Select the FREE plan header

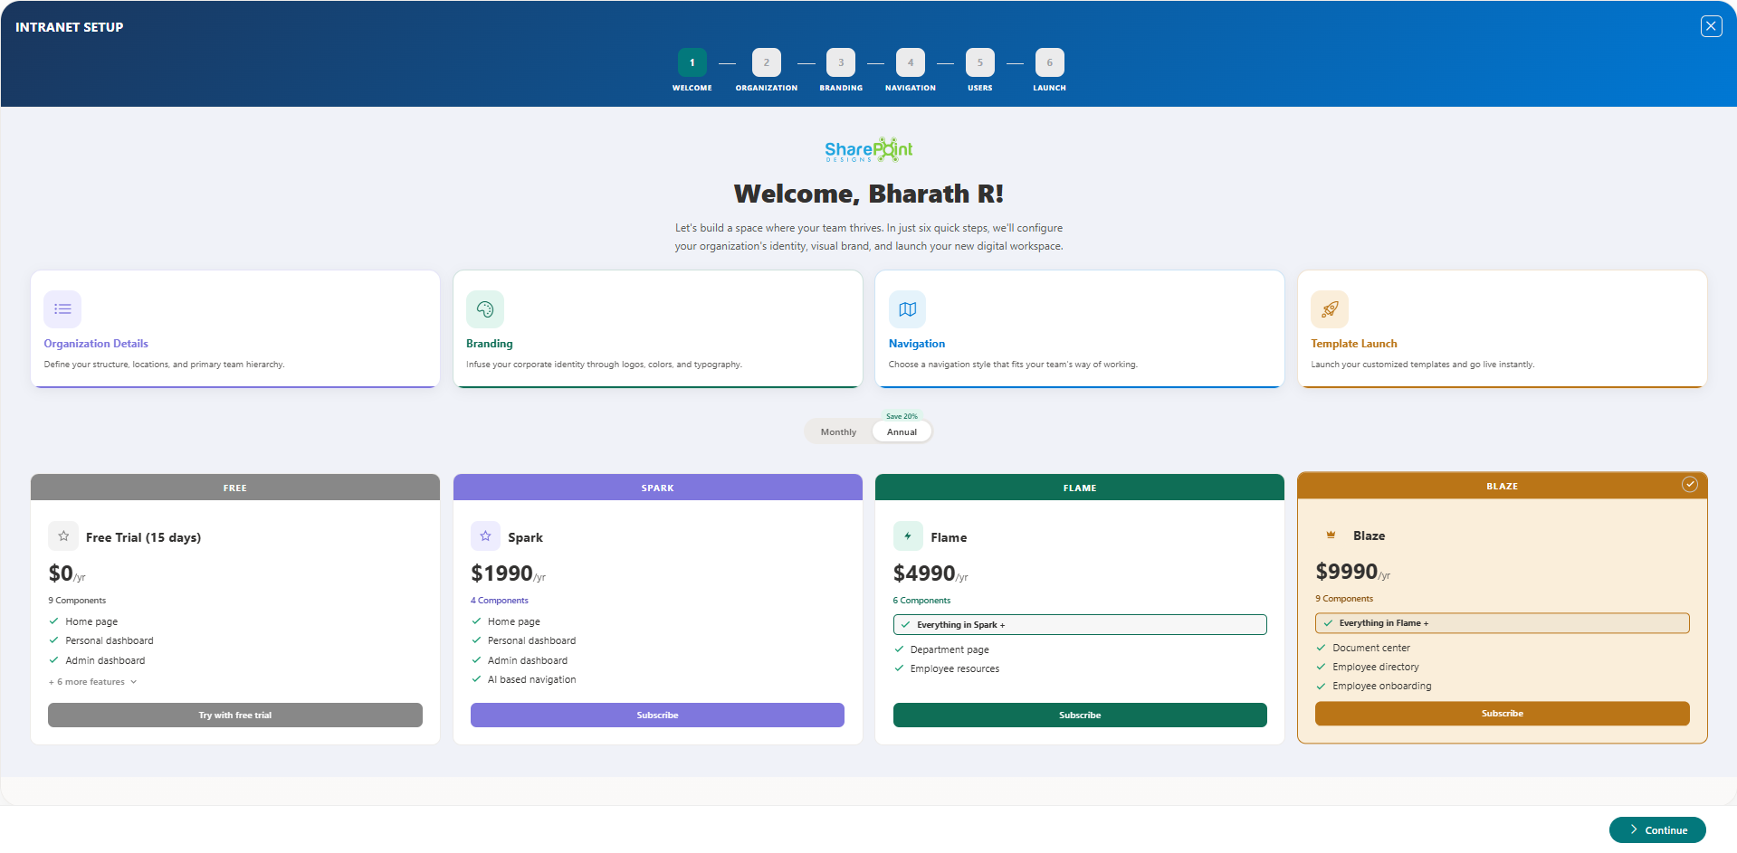[235, 488]
